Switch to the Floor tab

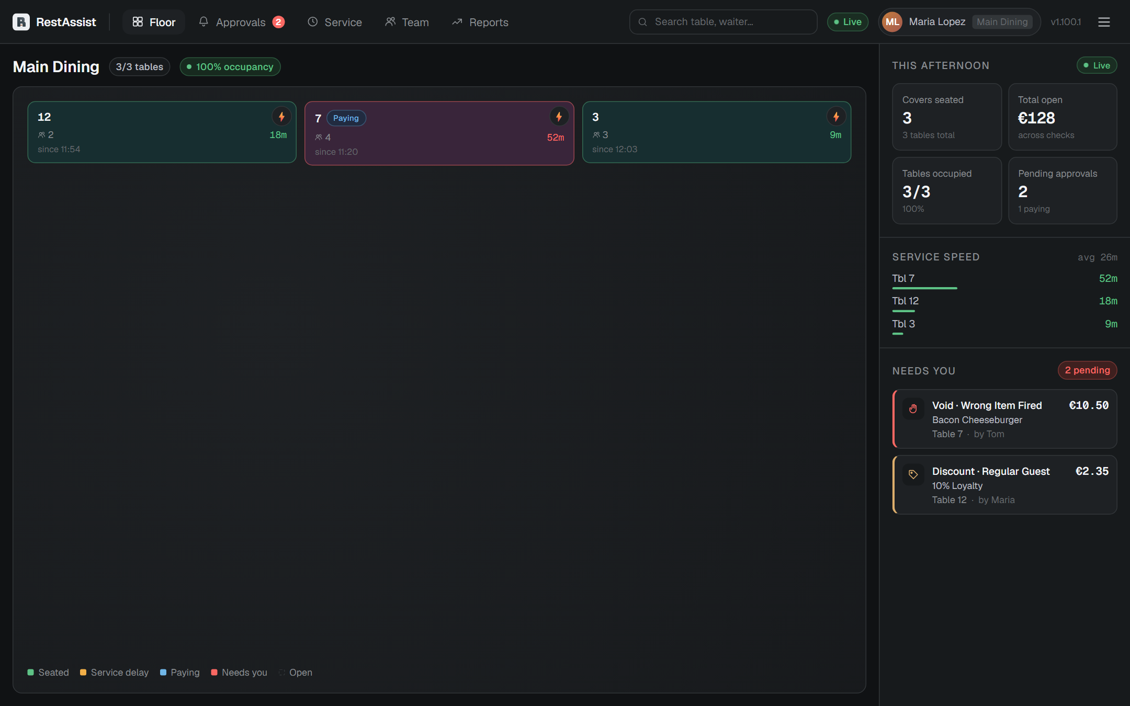154,22
